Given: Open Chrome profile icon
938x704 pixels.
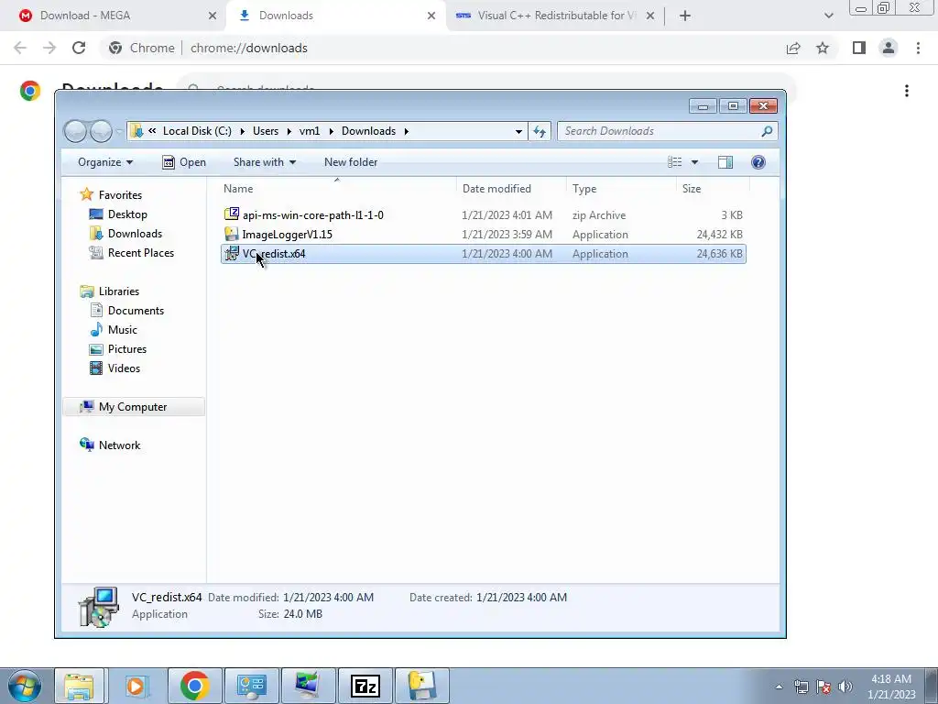Looking at the screenshot, I should point(889,48).
